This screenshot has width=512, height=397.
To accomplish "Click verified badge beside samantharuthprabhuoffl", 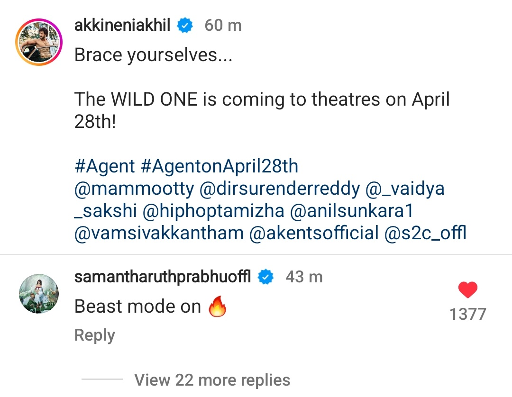I will click(266, 277).
